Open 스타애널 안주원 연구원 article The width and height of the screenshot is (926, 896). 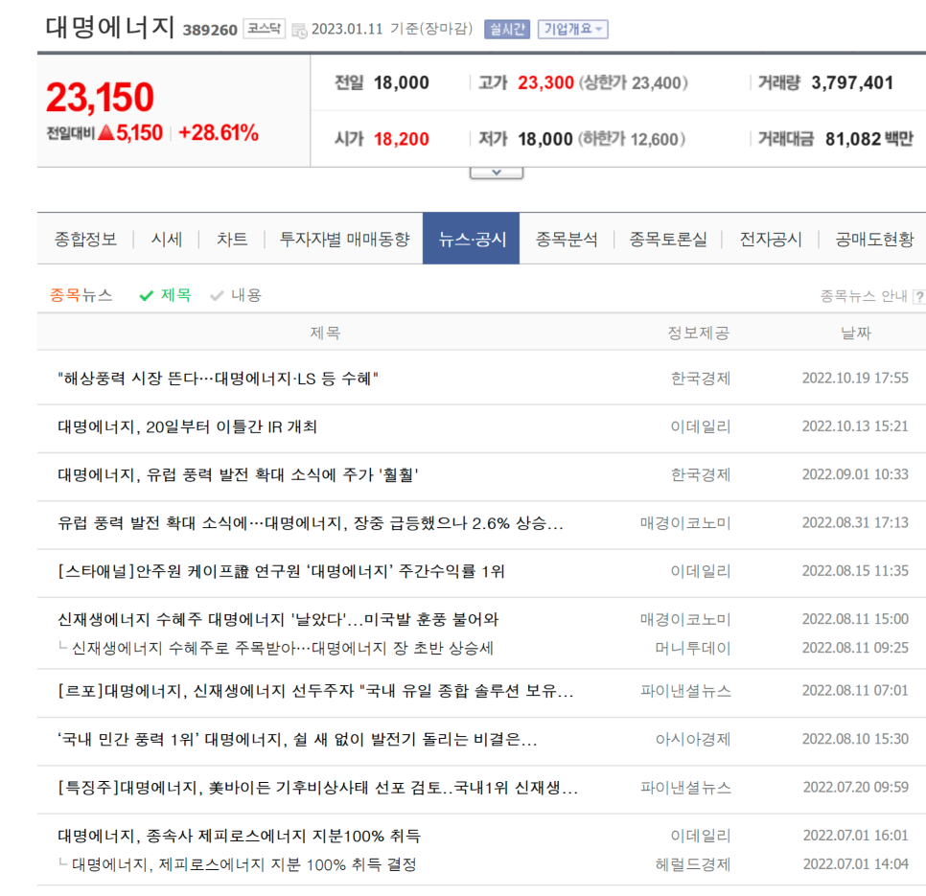[x=281, y=571]
